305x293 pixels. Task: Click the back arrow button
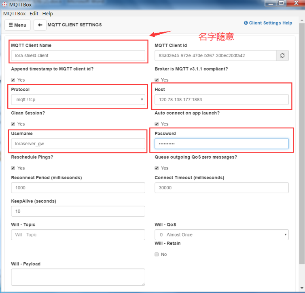tap(40, 25)
